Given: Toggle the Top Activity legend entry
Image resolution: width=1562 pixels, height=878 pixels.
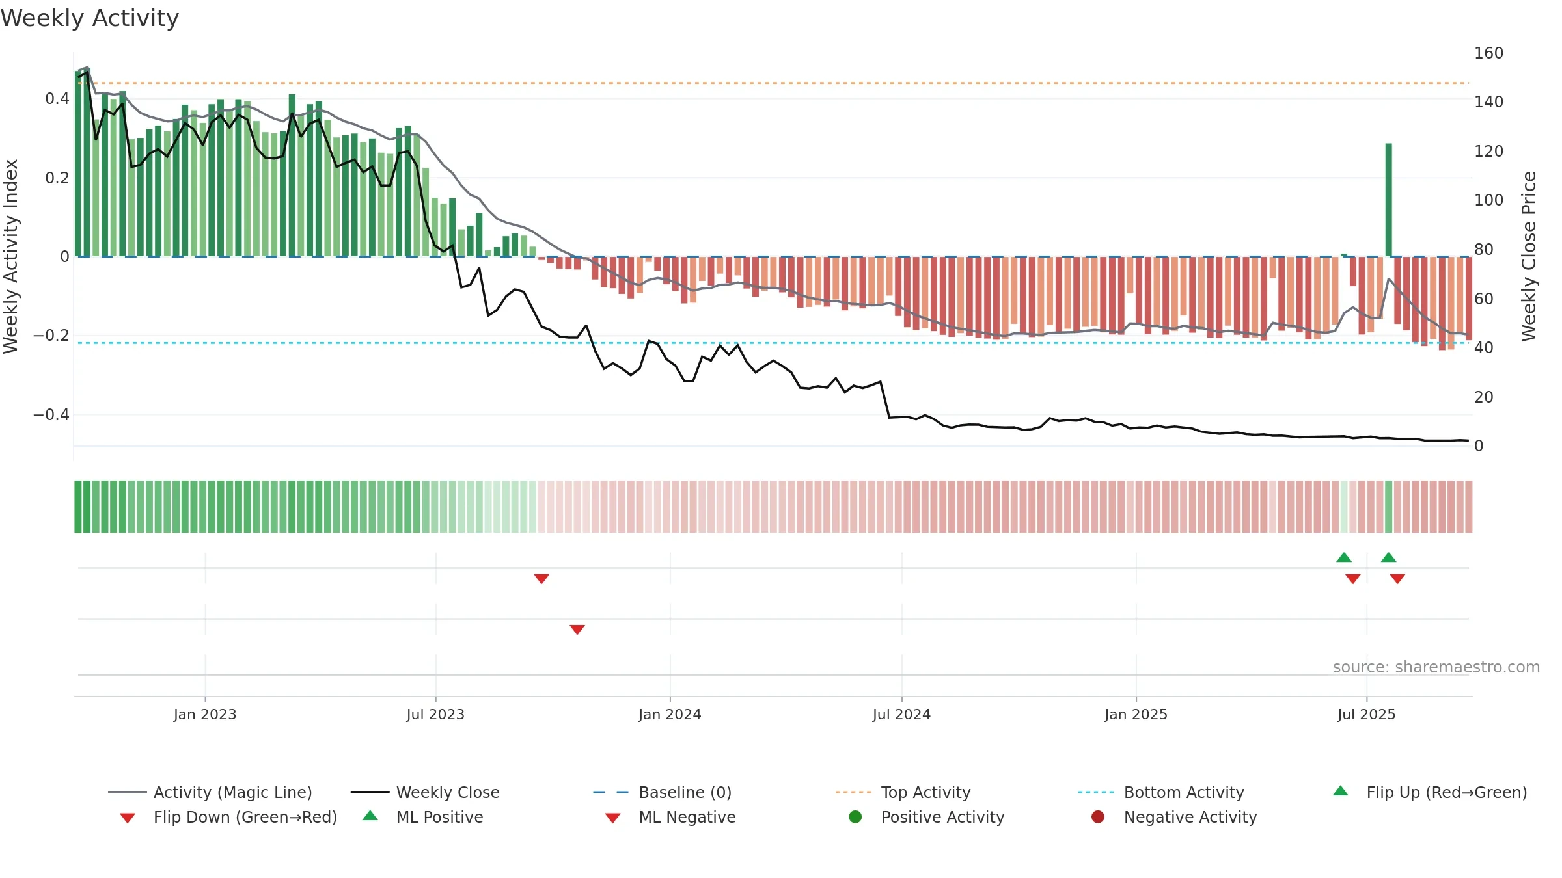Looking at the screenshot, I should point(903,792).
